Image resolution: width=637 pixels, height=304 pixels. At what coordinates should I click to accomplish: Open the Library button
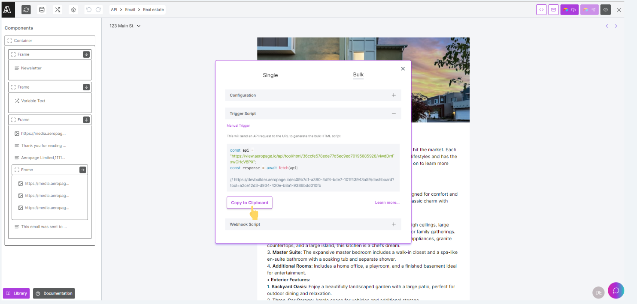16,293
